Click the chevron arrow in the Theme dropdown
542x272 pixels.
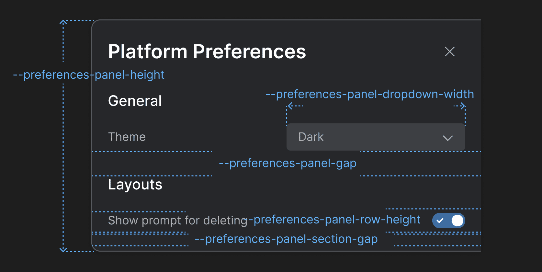click(x=447, y=138)
